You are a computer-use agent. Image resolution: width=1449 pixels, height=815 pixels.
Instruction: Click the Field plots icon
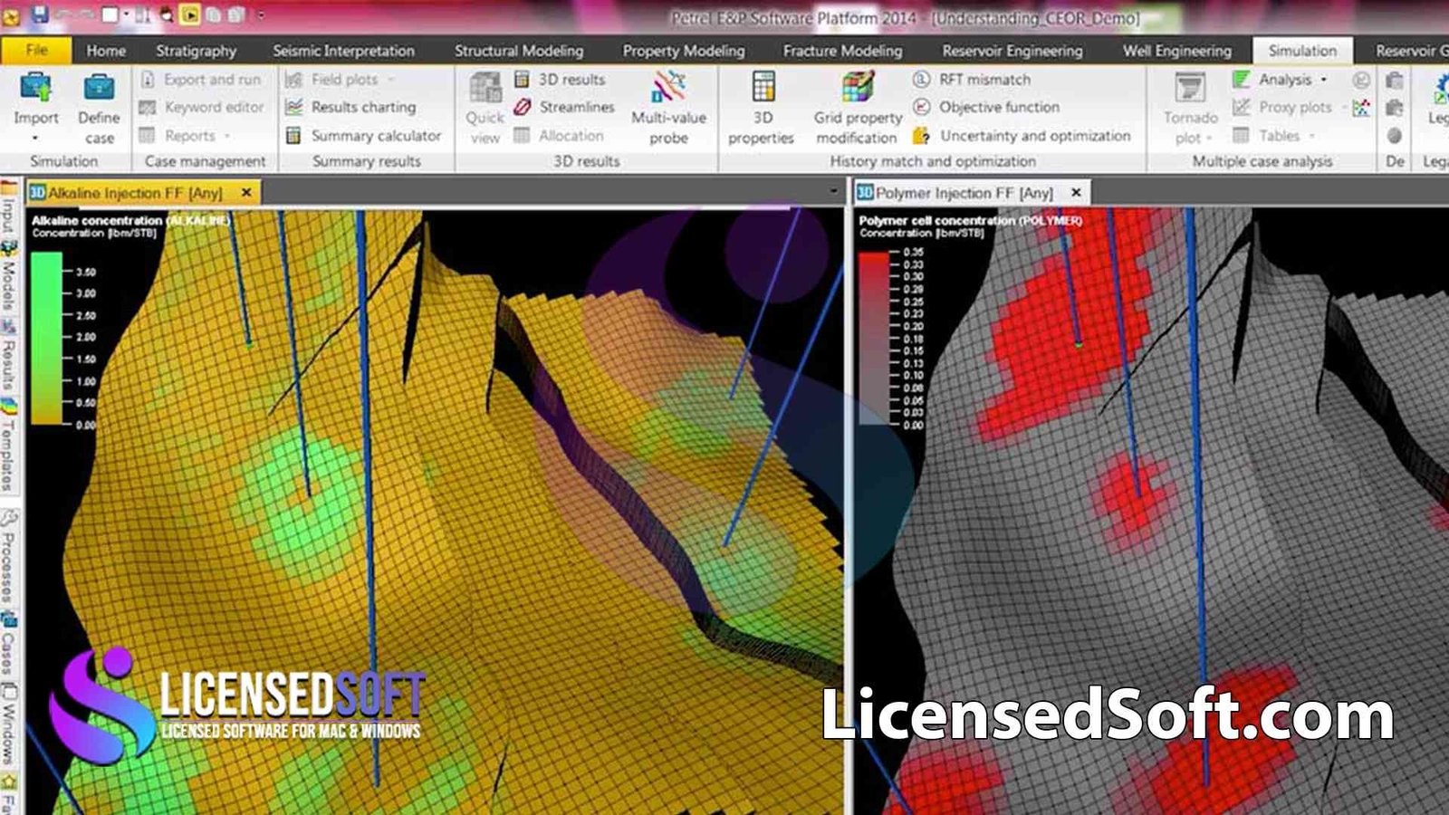(293, 80)
